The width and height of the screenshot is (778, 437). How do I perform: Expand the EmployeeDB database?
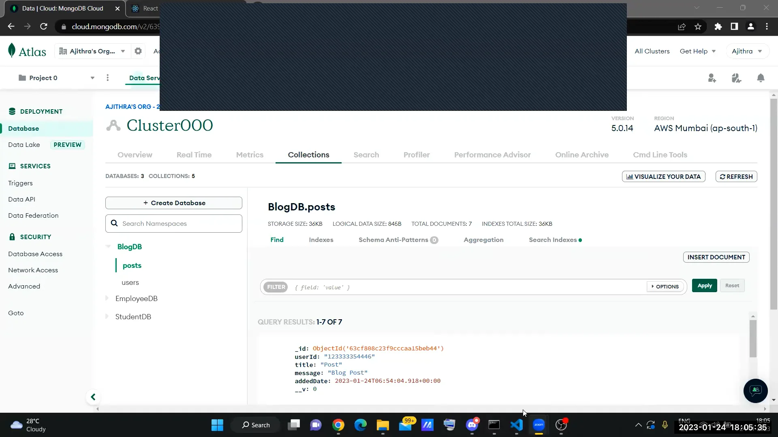107,298
